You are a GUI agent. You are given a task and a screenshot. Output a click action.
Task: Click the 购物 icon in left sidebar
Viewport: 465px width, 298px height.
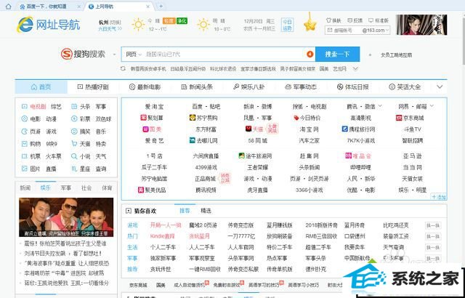pos(24,144)
